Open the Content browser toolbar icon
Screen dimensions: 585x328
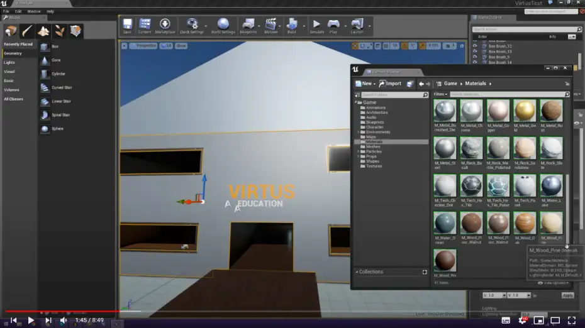click(145, 26)
